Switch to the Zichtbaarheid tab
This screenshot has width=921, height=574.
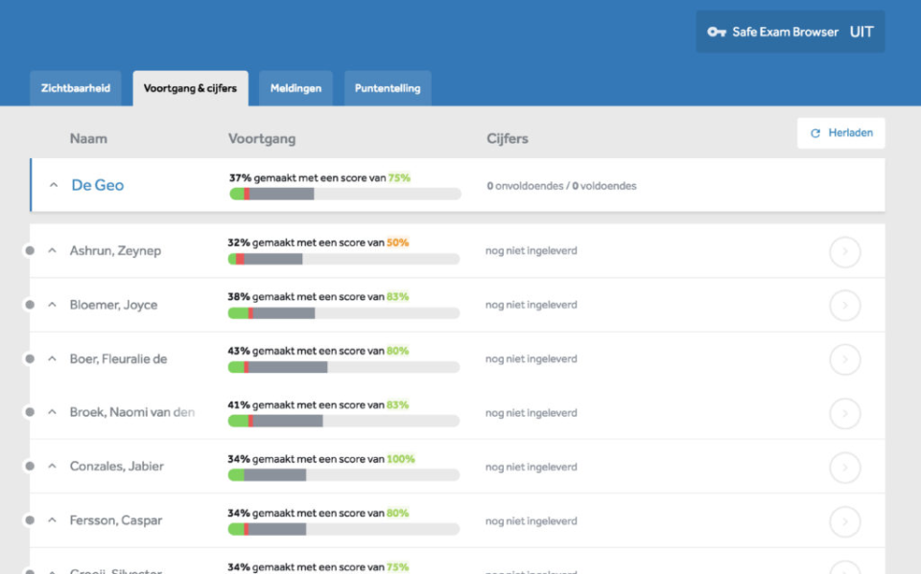point(75,88)
